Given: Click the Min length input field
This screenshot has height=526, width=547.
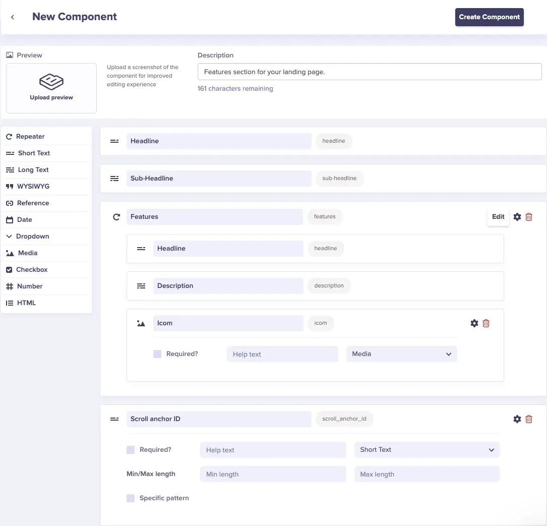Looking at the screenshot, I should point(273,474).
